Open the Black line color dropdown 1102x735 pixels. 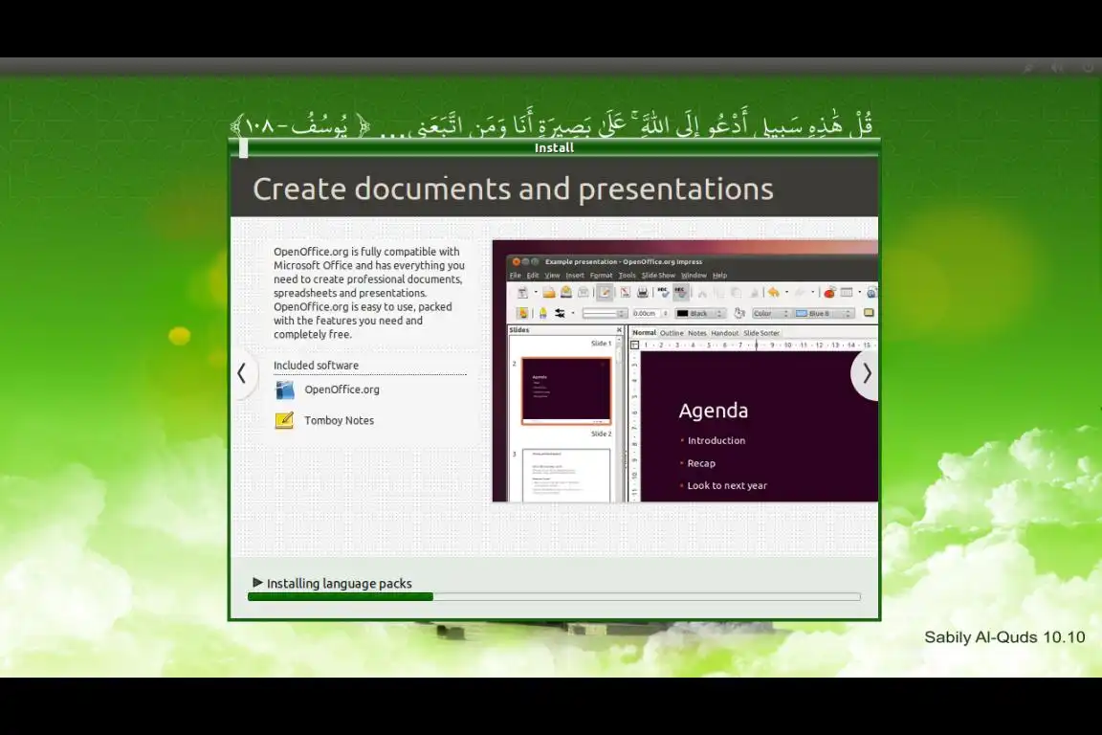tap(700, 314)
